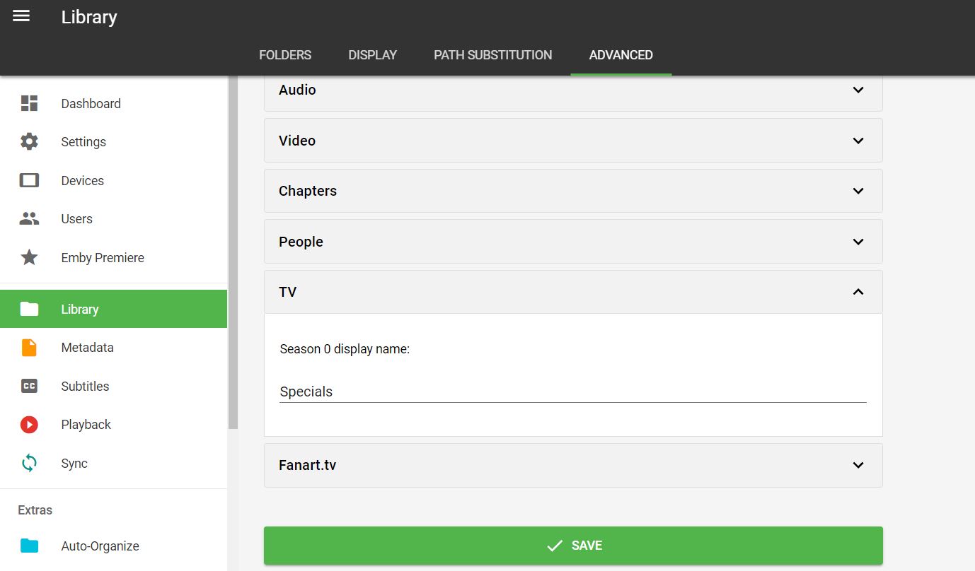Open the Path Substitution tab
This screenshot has width=975, height=571.
[x=492, y=55]
